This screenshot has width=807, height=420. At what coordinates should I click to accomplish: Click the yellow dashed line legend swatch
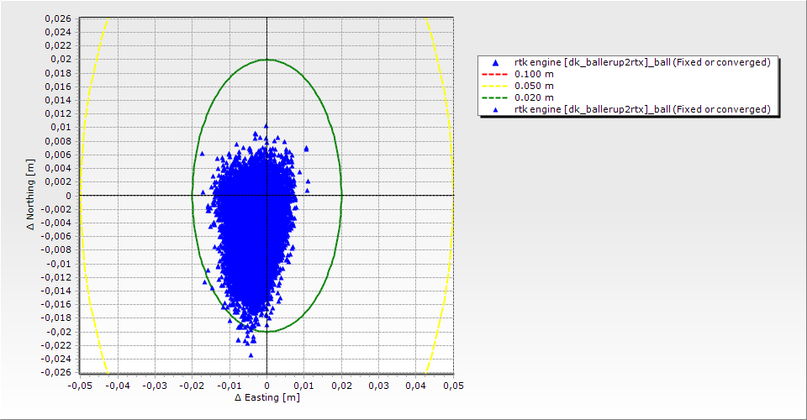click(x=494, y=86)
